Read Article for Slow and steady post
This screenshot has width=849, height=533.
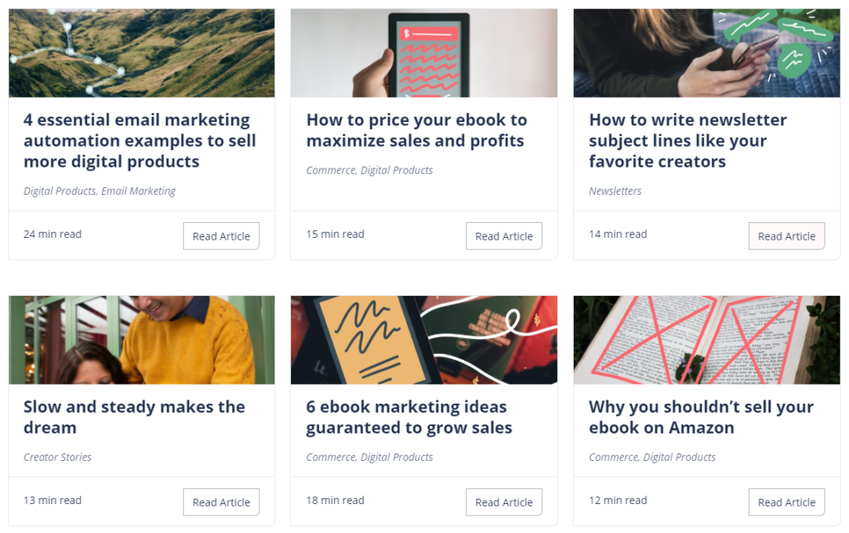tap(221, 502)
